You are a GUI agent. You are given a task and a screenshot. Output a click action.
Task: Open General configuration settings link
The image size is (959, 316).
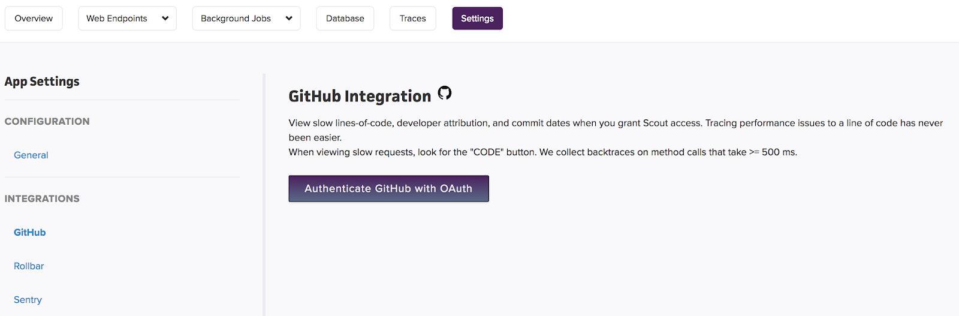point(31,155)
